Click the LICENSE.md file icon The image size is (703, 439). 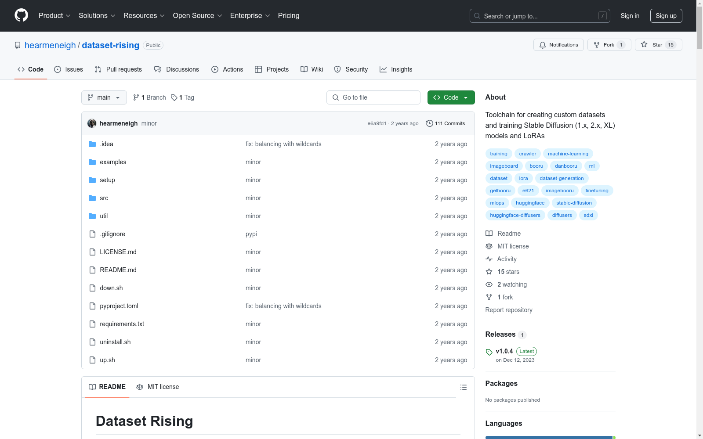pyautogui.click(x=92, y=252)
